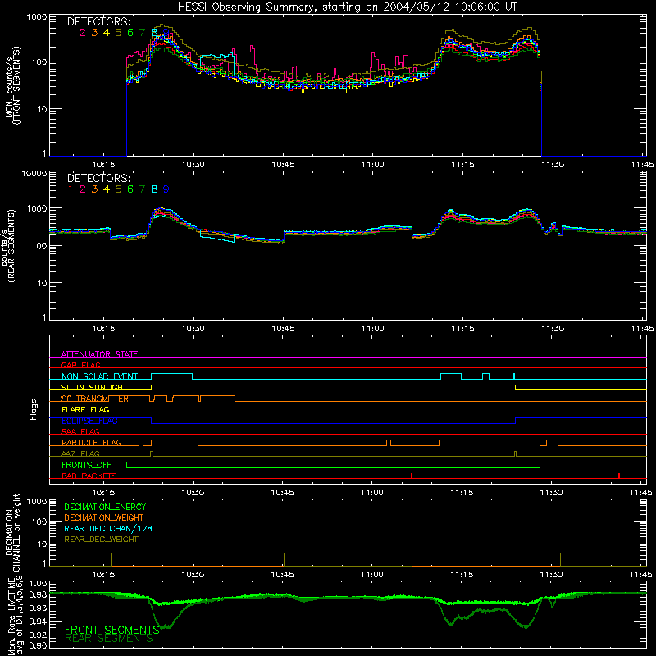The height and width of the screenshot is (656, 656).
Task: Select the SC_IN_SUNLIGHT flag label
Action: point(94,387)
